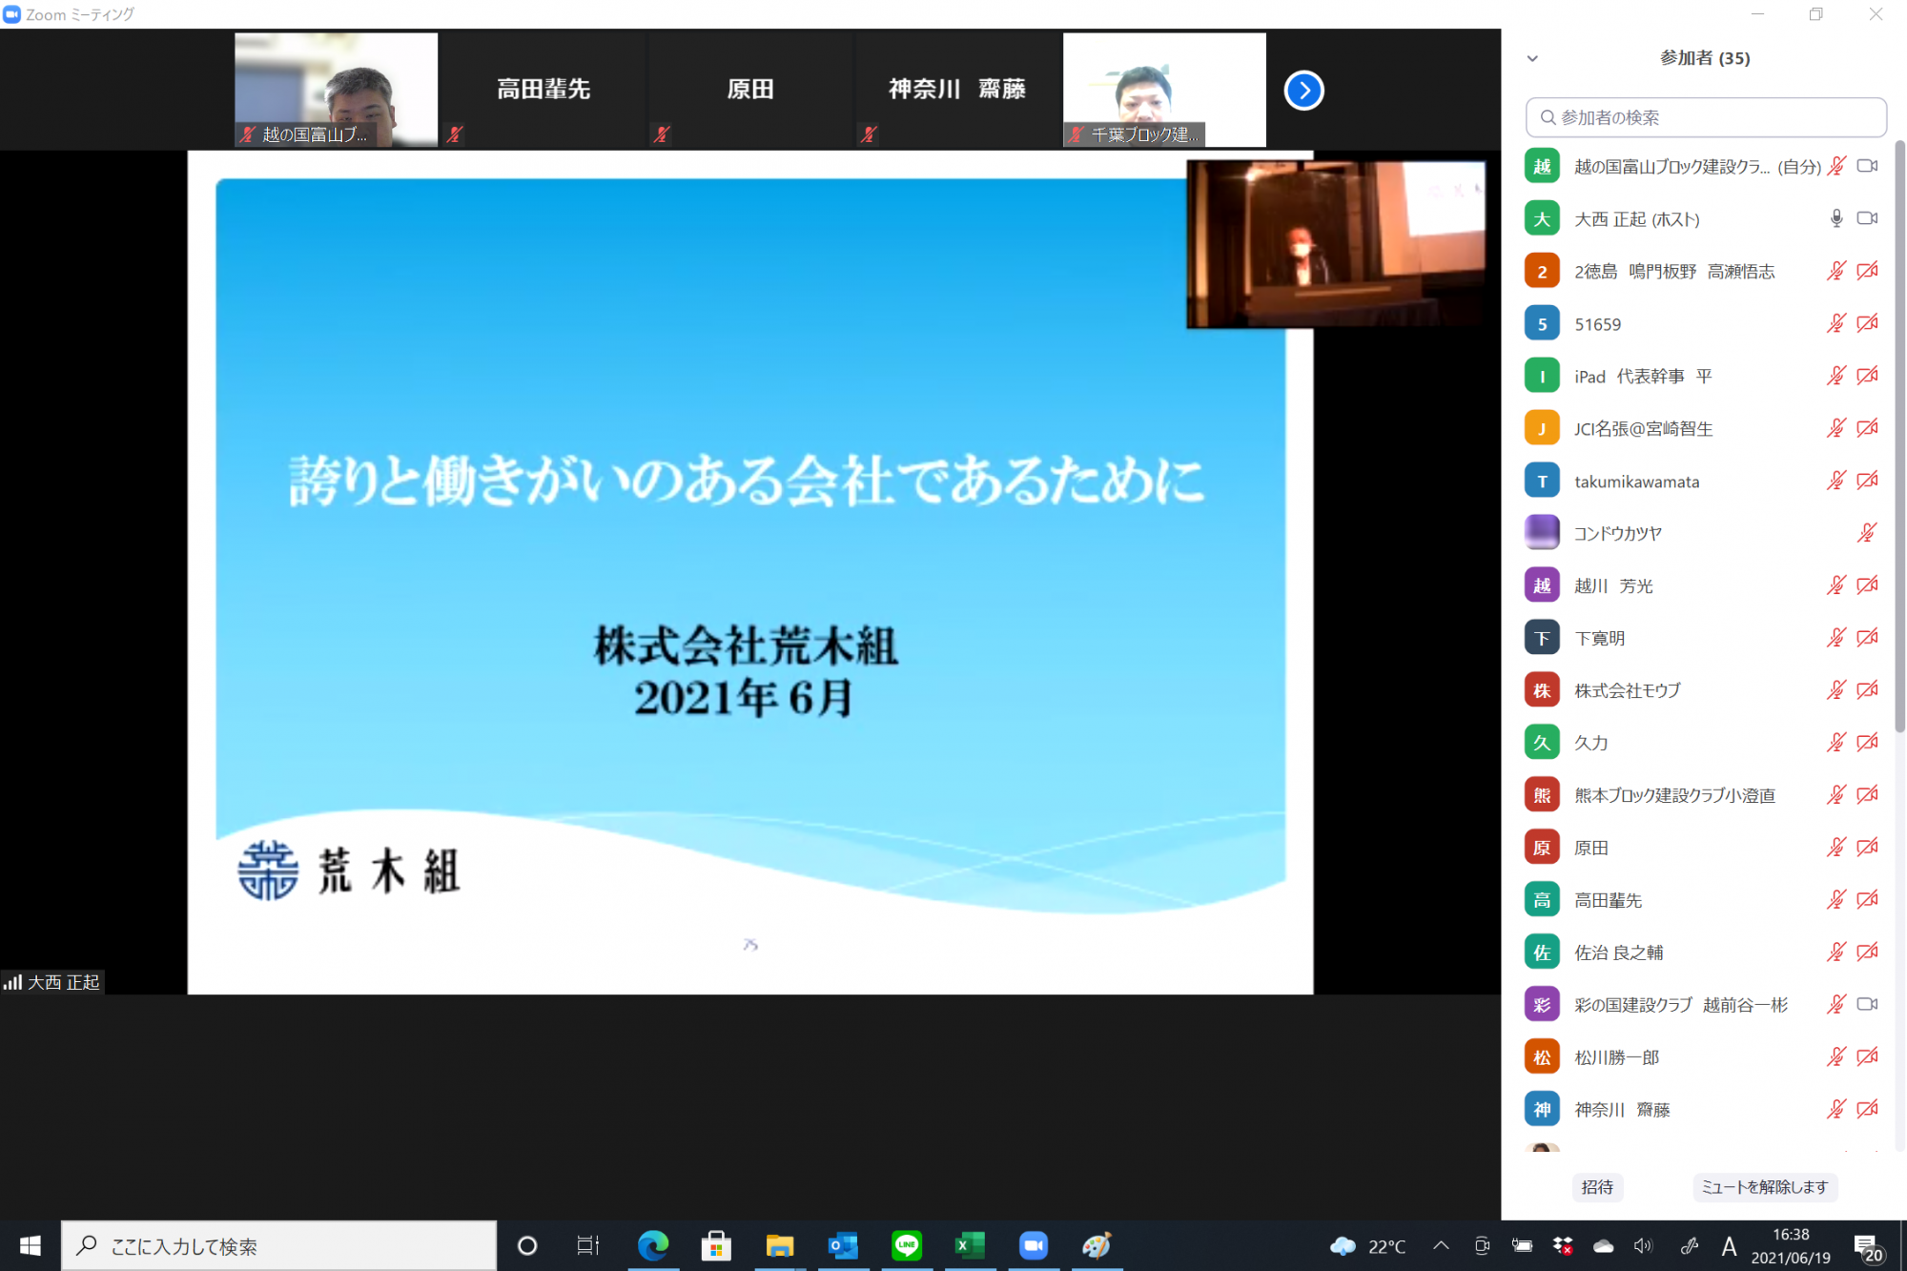Open LINE from the taskbar
The image size is (1907, 1271).
tap(906, 1245)
